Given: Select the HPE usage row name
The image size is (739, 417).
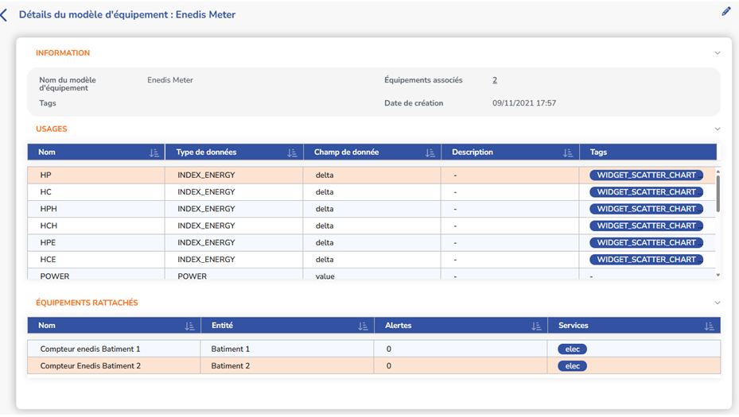Looking at the screenshot, I should tap(48, 243).
